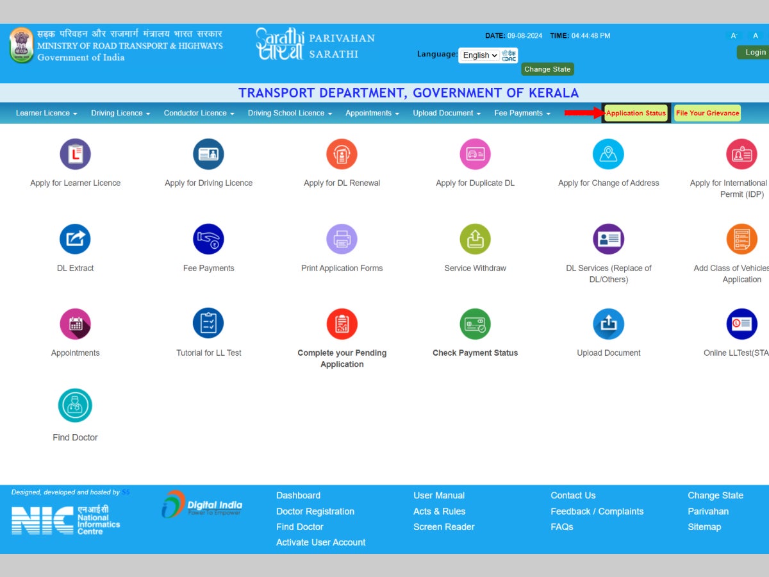Click the Apply for Learner Licence icon
Screen dimensions: 769x577
76,155
